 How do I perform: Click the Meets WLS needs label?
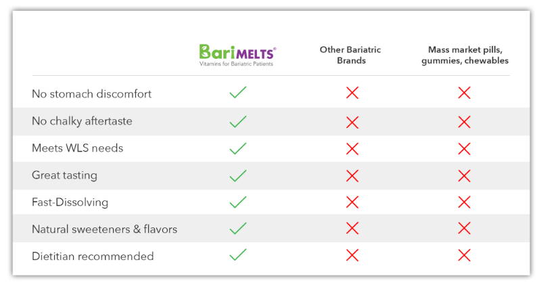(x=77, y=148)
